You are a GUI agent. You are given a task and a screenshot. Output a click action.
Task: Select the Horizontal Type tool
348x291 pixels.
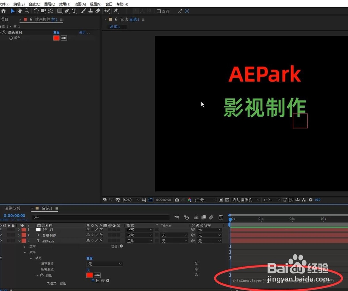(x=74, y=11)
